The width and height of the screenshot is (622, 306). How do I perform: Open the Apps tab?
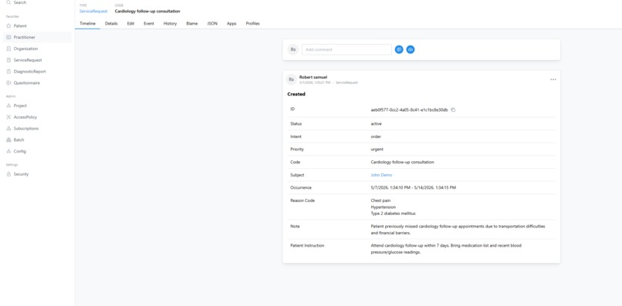point(232,23)
